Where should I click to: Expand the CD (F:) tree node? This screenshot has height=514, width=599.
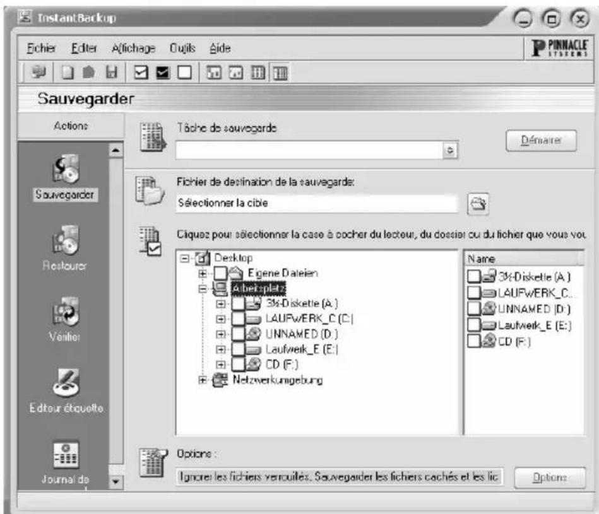point(221,365)
